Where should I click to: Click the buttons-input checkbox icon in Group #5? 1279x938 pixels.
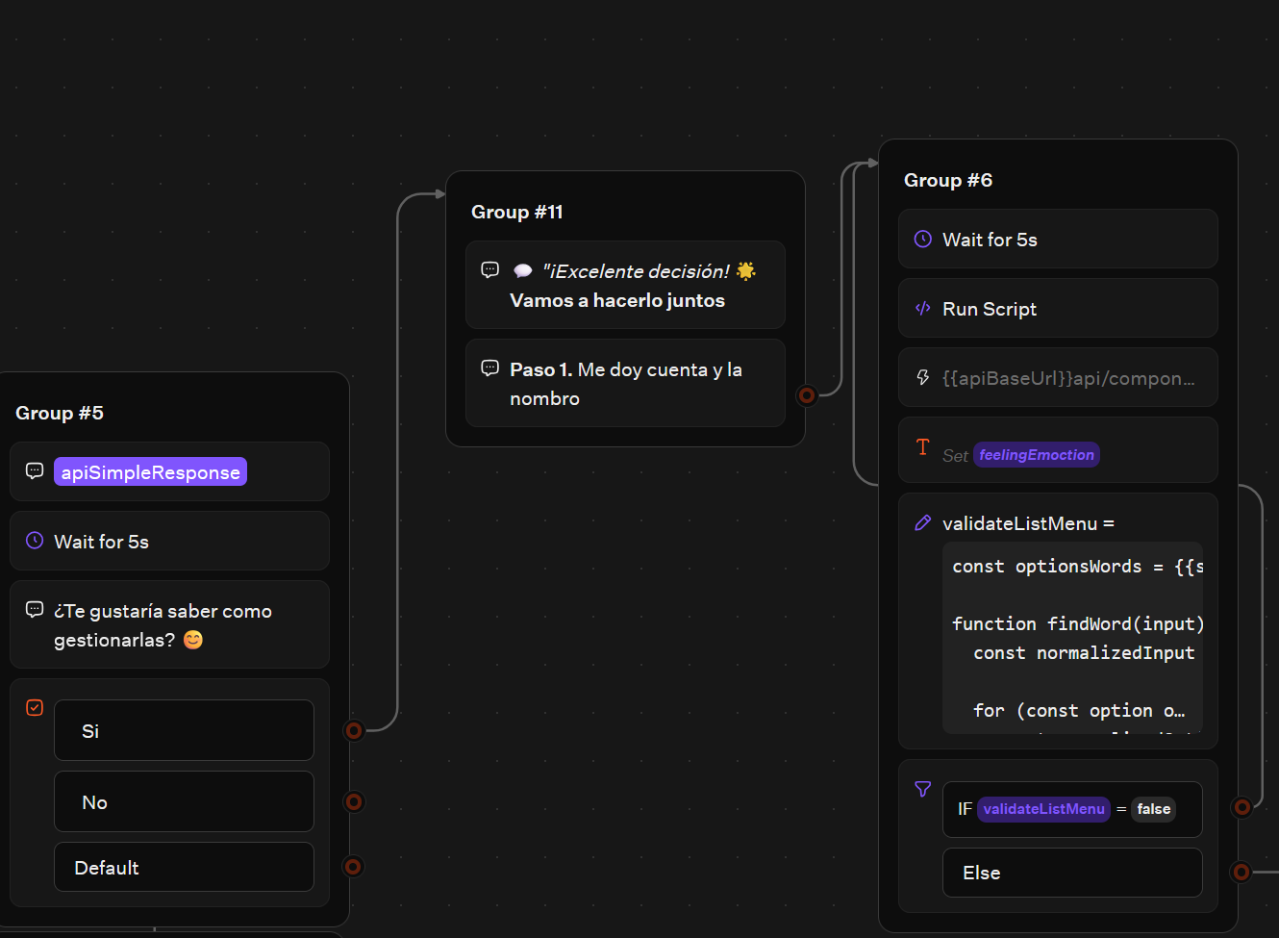tap(35, 708)
